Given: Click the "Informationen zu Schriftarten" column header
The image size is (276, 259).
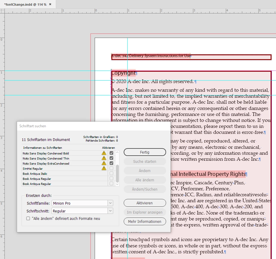Looking at the screenshot, I should [43, 148].
